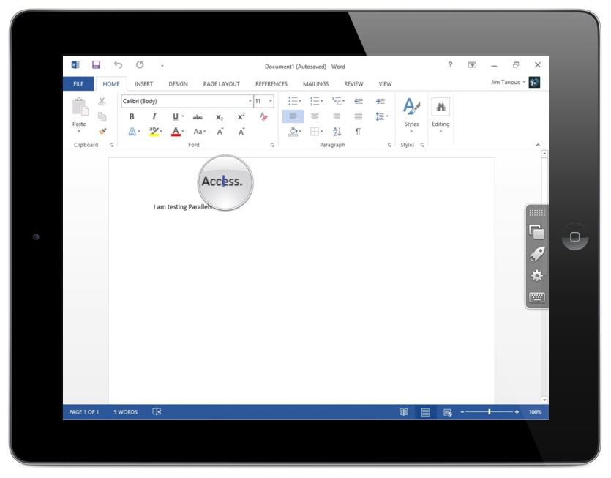Viewport: 611px width, 478px height.
Task: Switch to the MAILINGS tab
Action: tap(315, 84)
